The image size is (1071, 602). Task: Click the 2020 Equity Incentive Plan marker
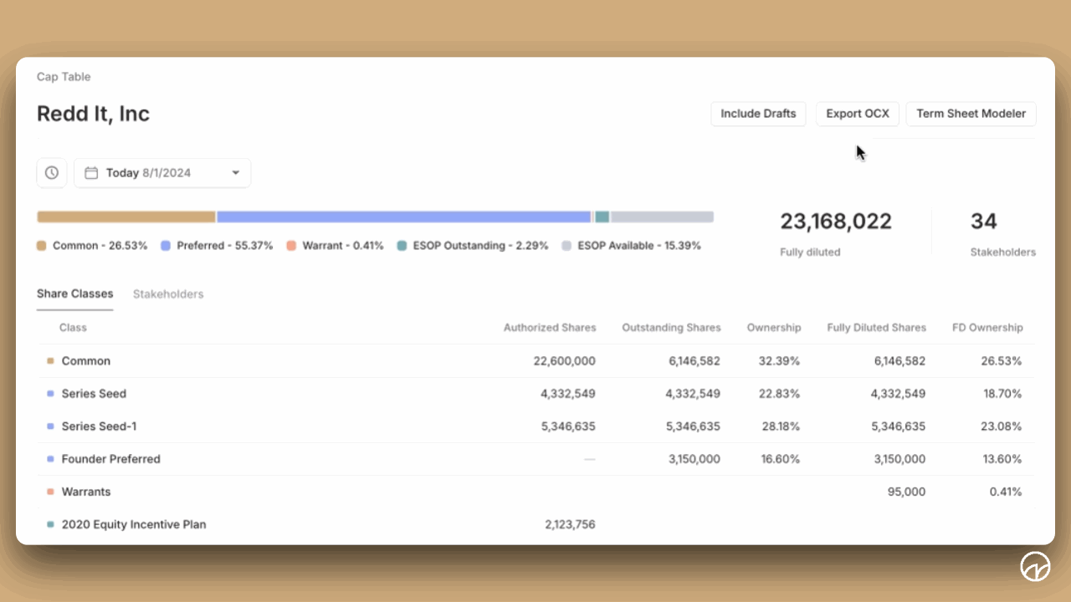(x=50, y=524)
